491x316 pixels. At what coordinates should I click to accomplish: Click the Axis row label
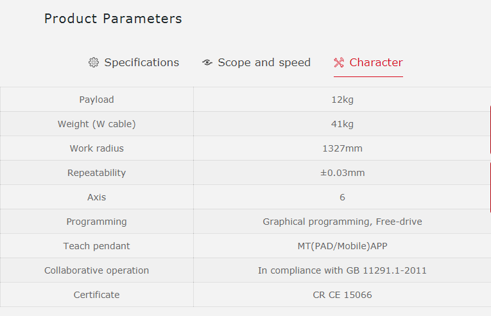(x=96, y=197)
